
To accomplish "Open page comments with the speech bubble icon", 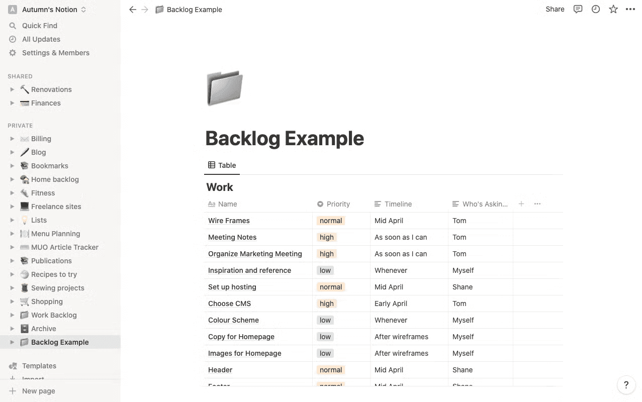I will [578, 9].
